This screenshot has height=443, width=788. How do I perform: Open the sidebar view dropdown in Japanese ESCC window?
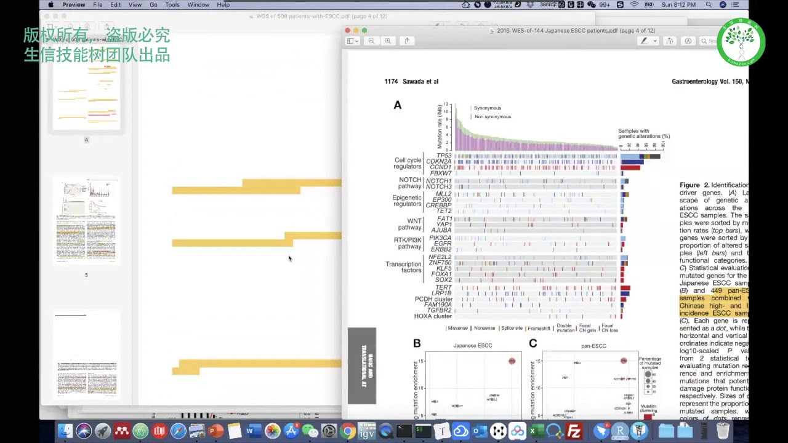[352, 41]
